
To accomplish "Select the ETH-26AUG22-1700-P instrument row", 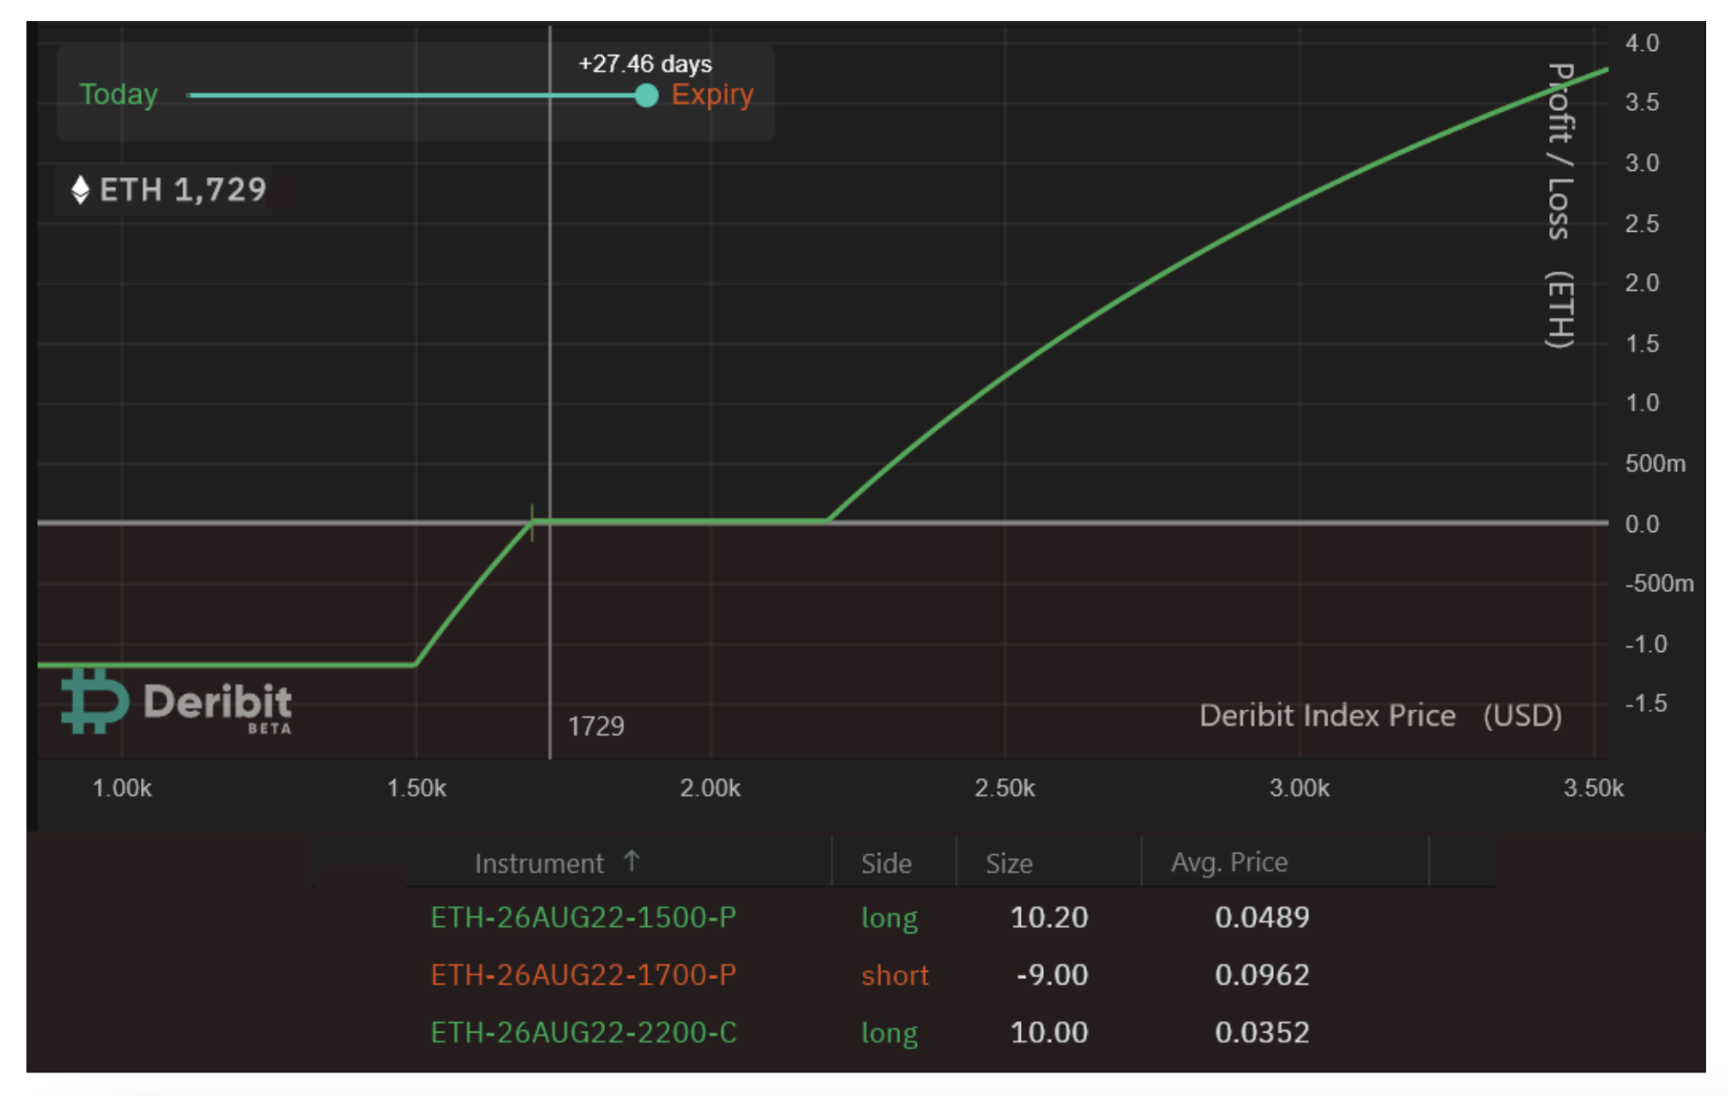I will tap(583, 974).
